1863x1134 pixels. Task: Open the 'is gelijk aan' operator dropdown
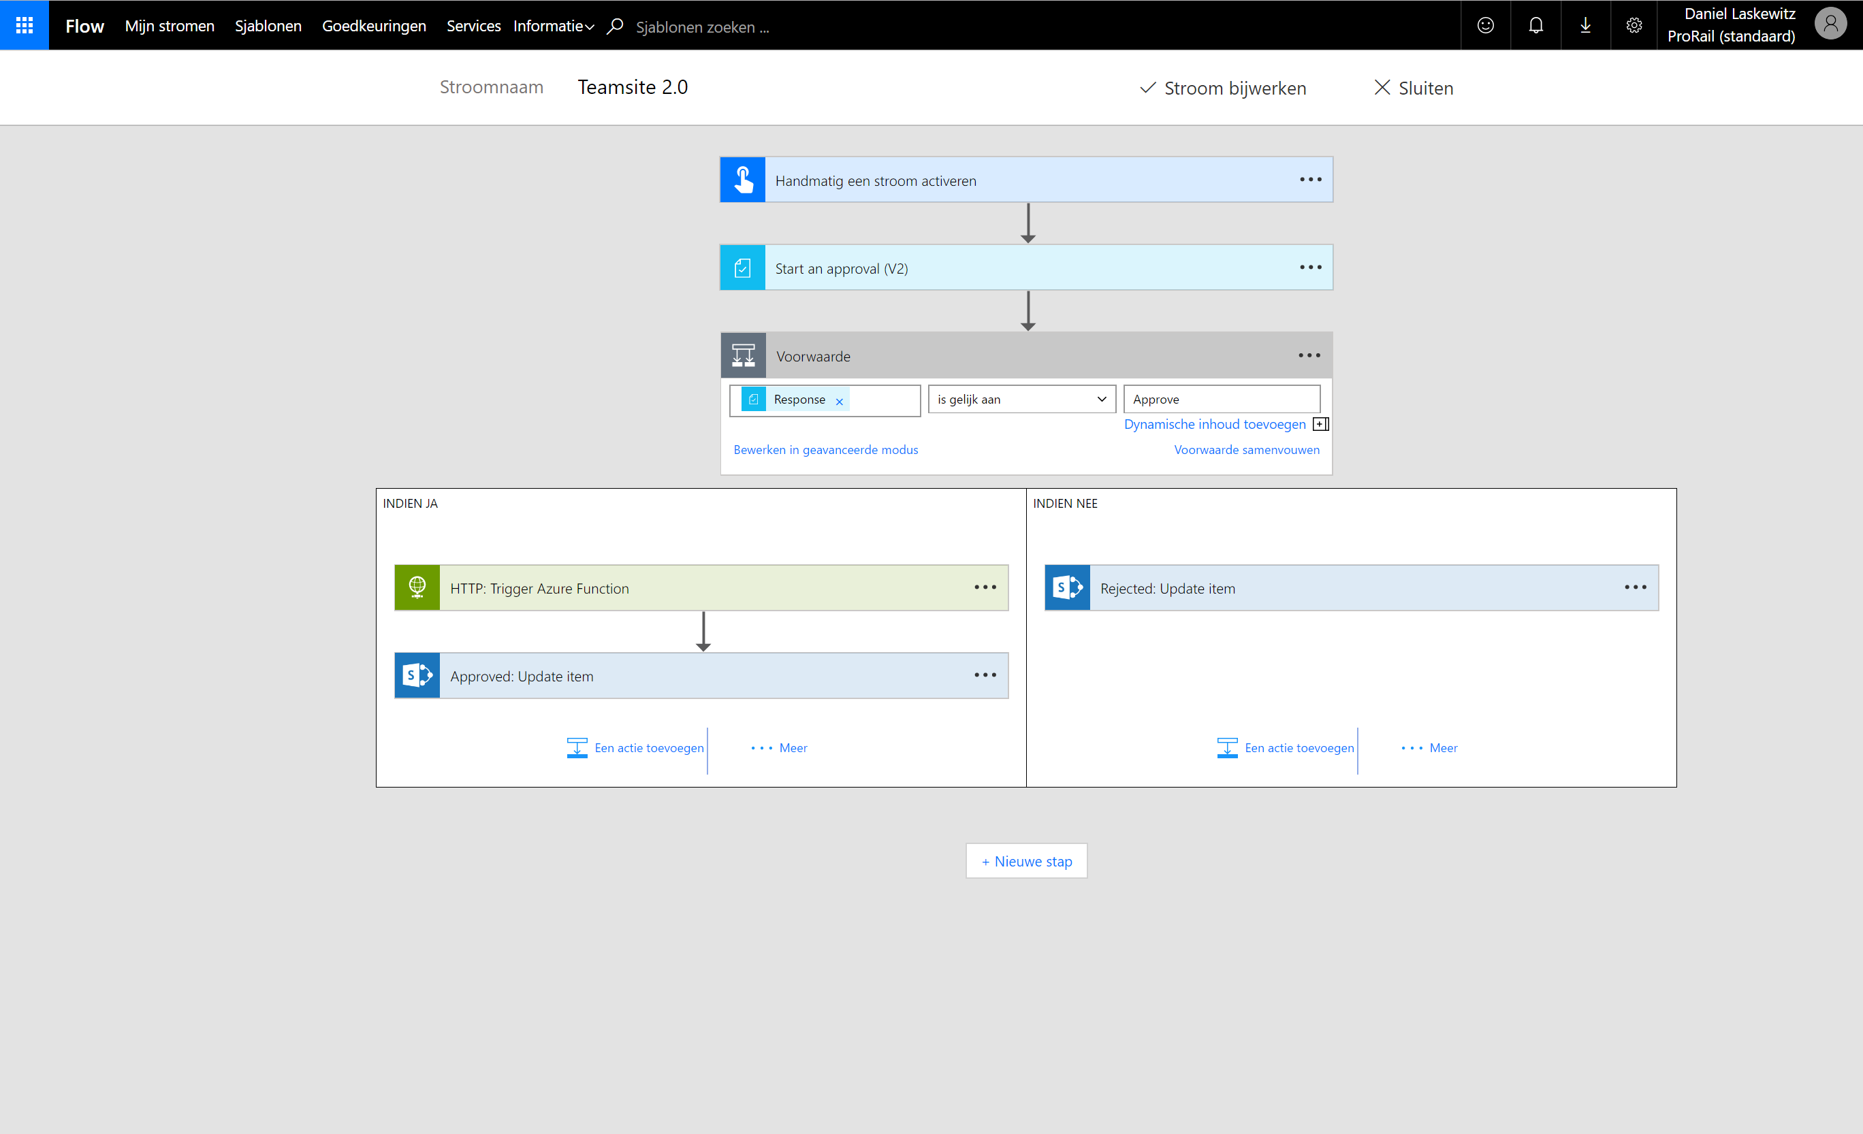point(1021,399)
